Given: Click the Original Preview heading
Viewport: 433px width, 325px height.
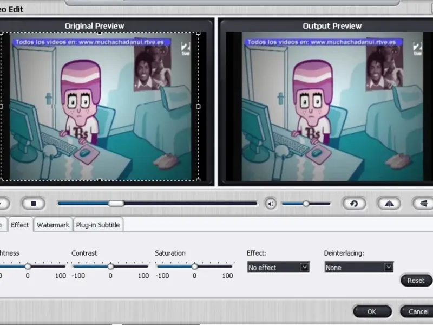Looking at the screenshot, I should (94, 26).
